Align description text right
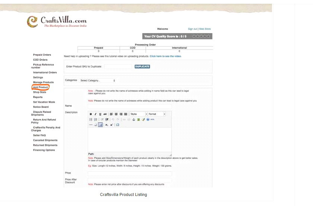The width and height of the screenshot is (313, 206). pos(121,114)
